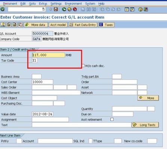Click the first Purchasing Doc. input field
This screenshot has height=149, width=167.
[x=43, y=103]
